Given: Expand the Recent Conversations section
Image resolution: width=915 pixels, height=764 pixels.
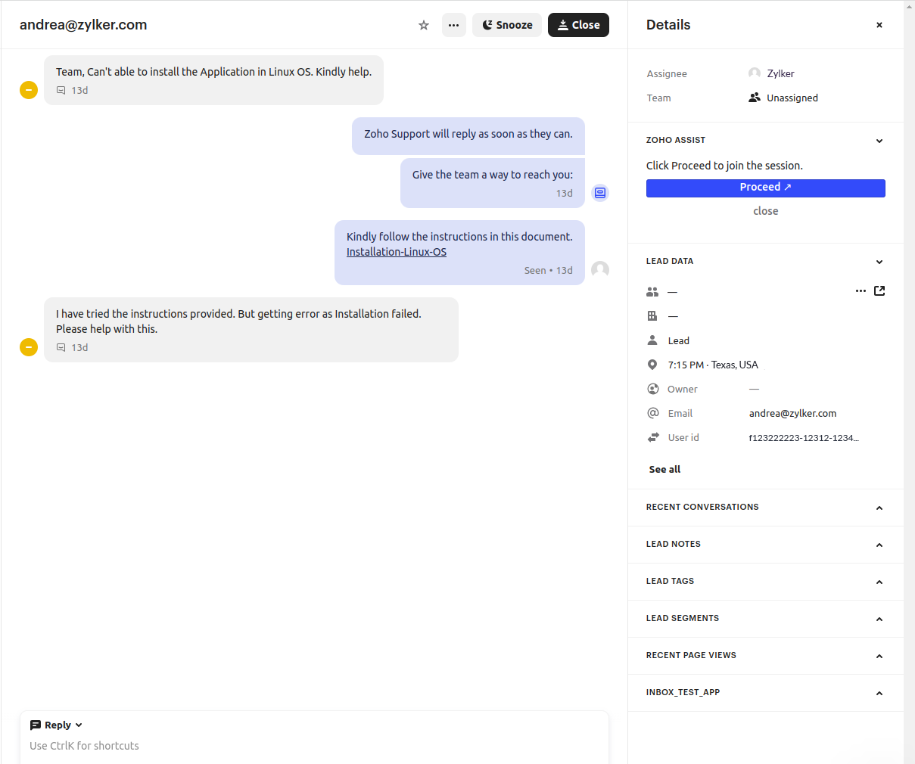Looking at the screenshot, I should 879,508.
